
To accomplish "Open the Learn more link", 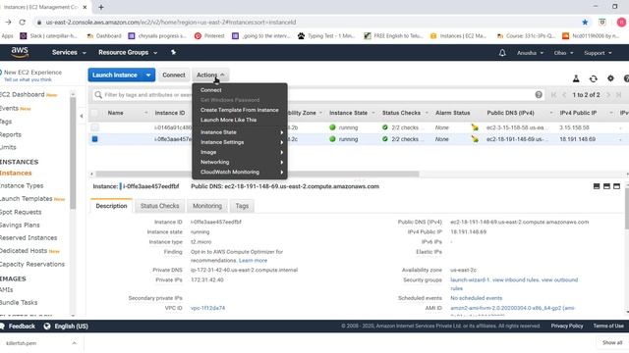I will tap(253, 261).
